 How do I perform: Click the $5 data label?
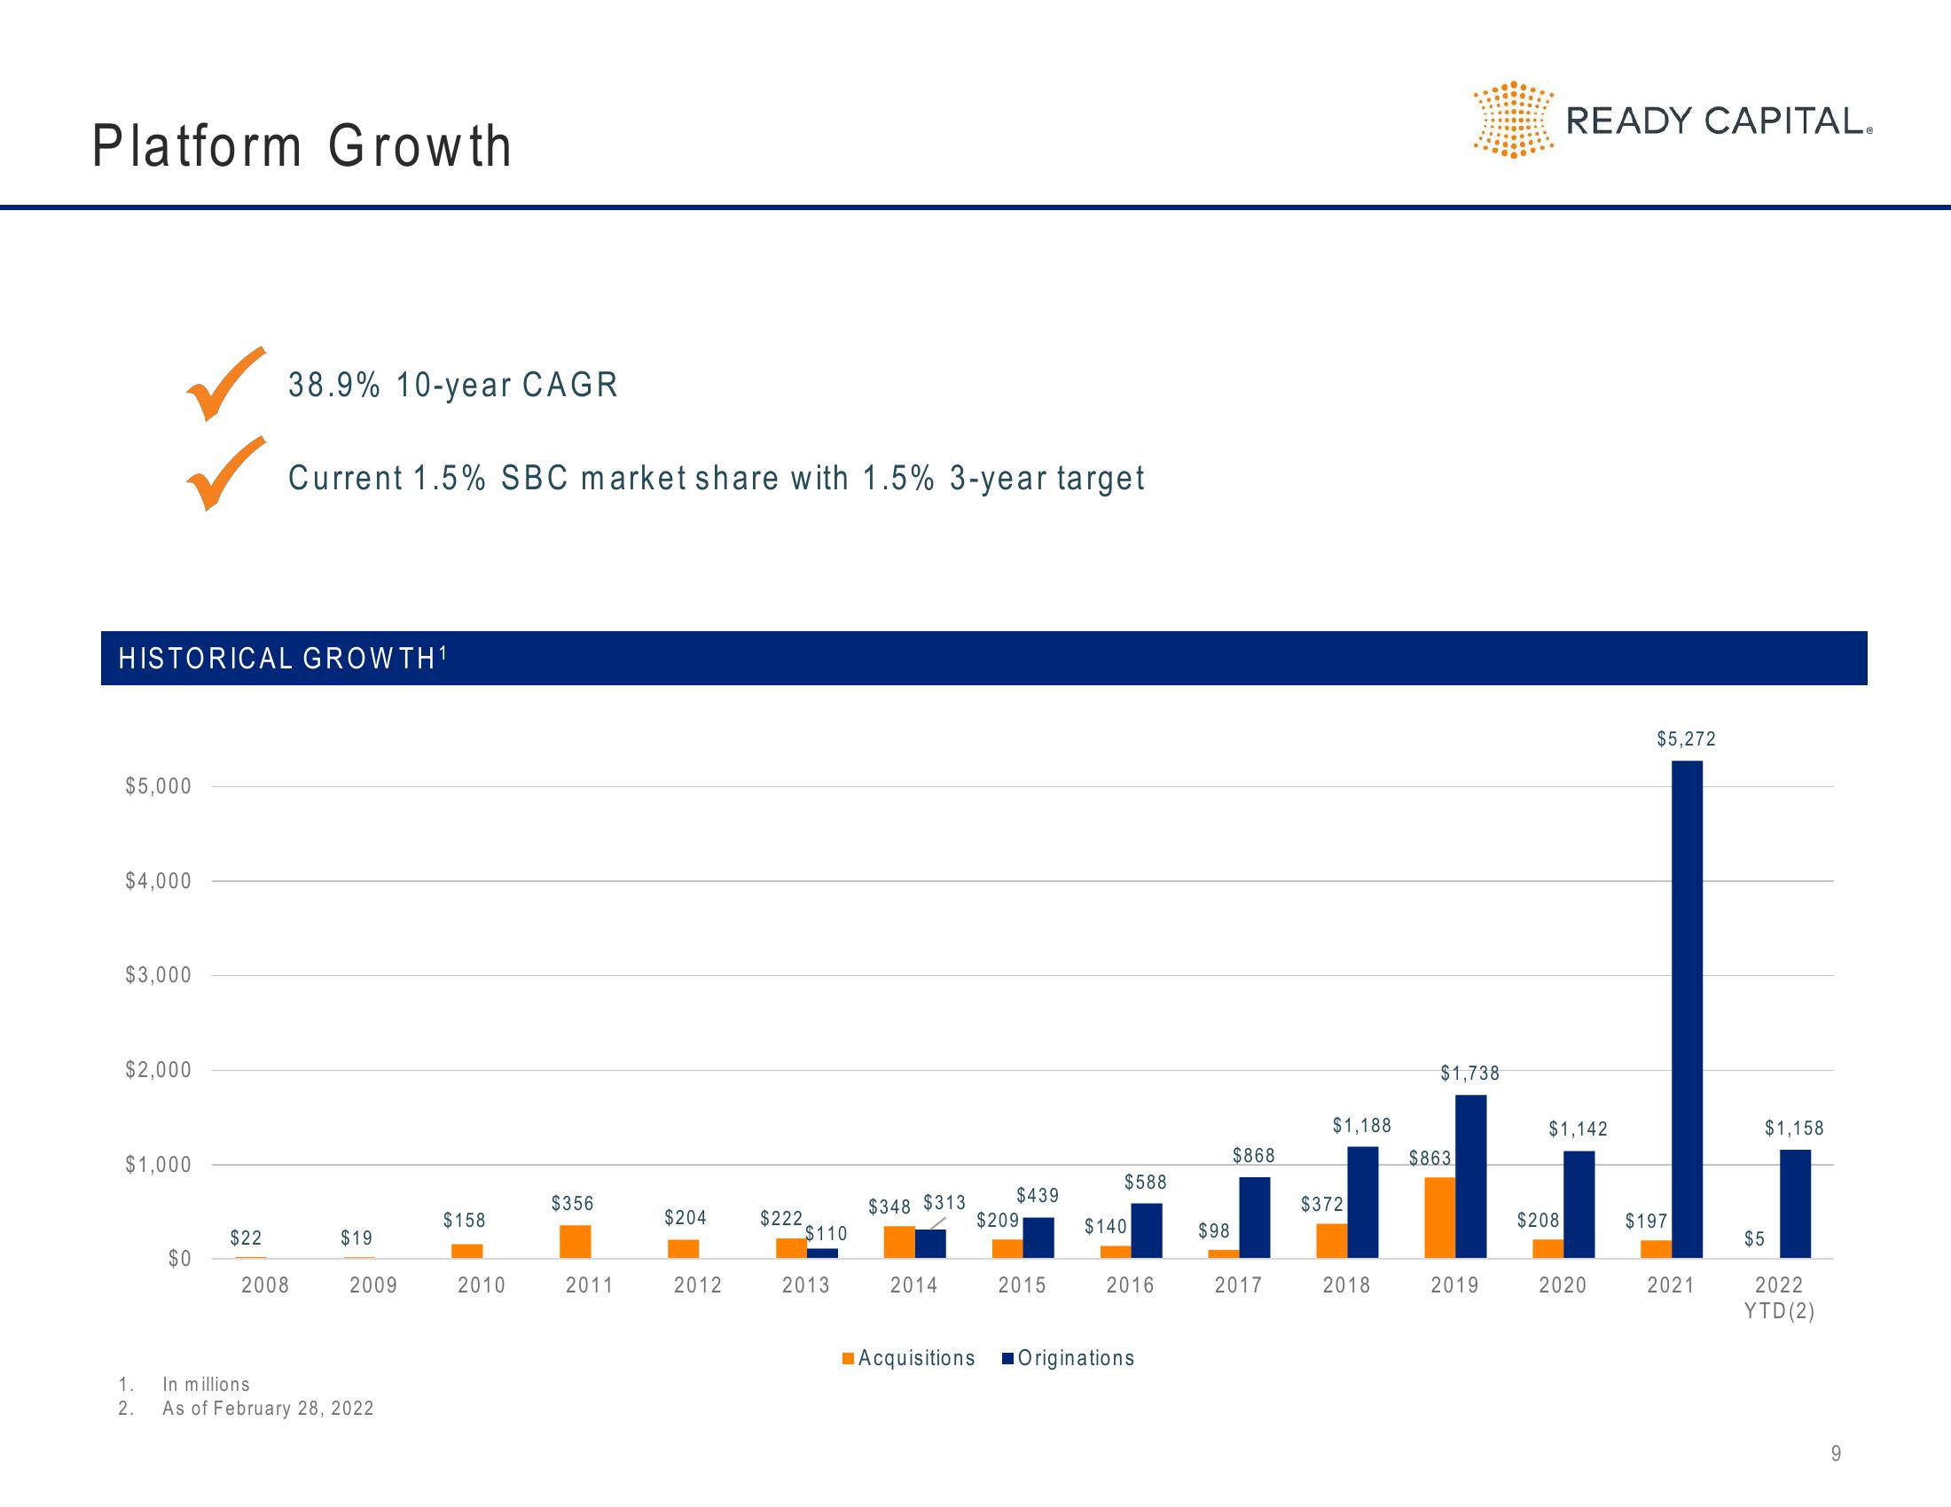click(1754, 1238)
